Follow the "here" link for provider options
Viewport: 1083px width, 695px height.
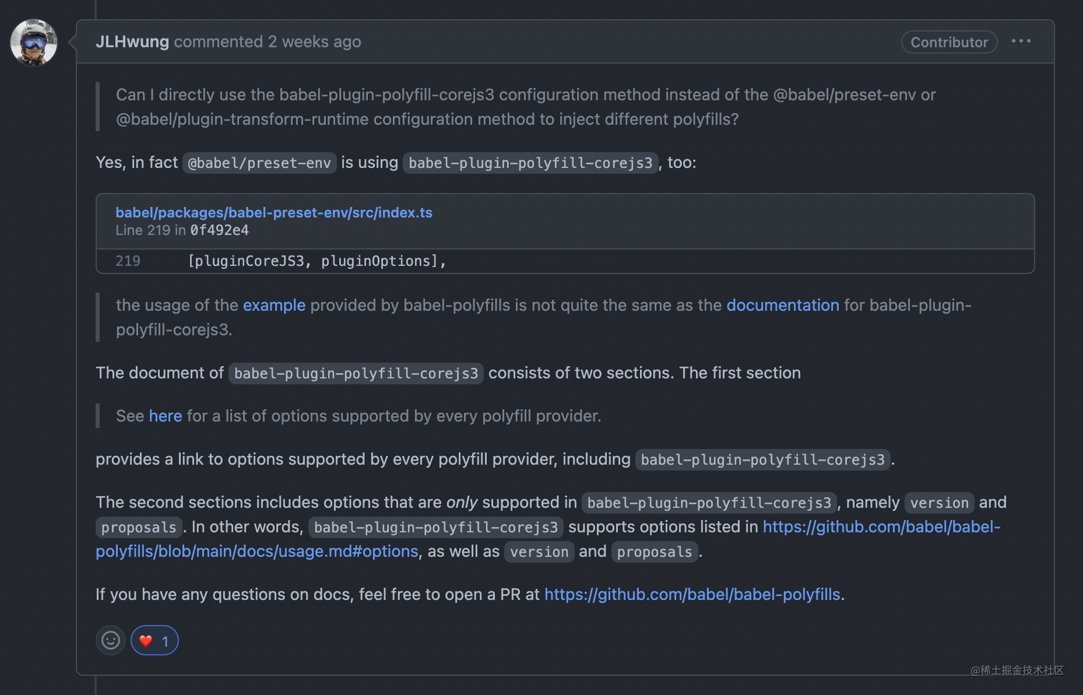click(166, 416)
